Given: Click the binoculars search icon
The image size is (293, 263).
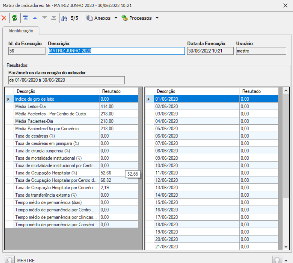Looking at the screenshot, I should 65,18.
